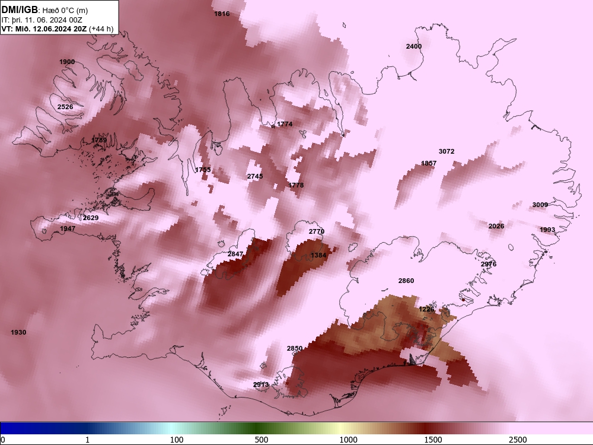593x445 pixels.
Task: Click the 1755 height label
Action: (203, 170)
